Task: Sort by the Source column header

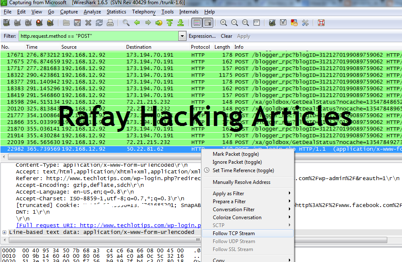Action: click(x=93, y=47)
